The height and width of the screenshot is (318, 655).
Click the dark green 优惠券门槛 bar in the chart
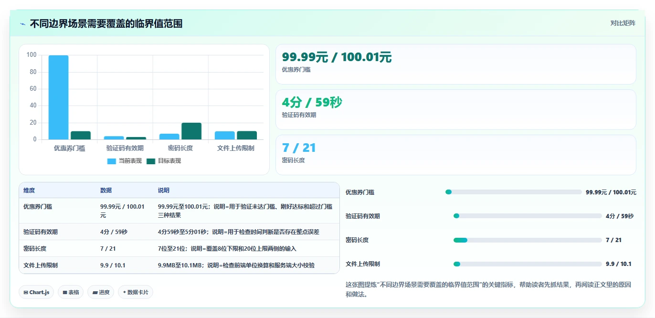81,135
